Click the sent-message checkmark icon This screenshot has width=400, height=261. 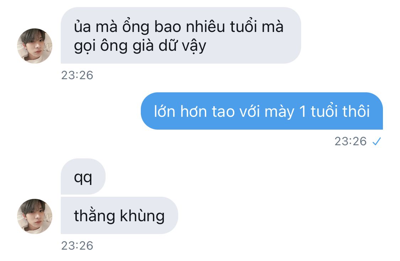(377, 141)
